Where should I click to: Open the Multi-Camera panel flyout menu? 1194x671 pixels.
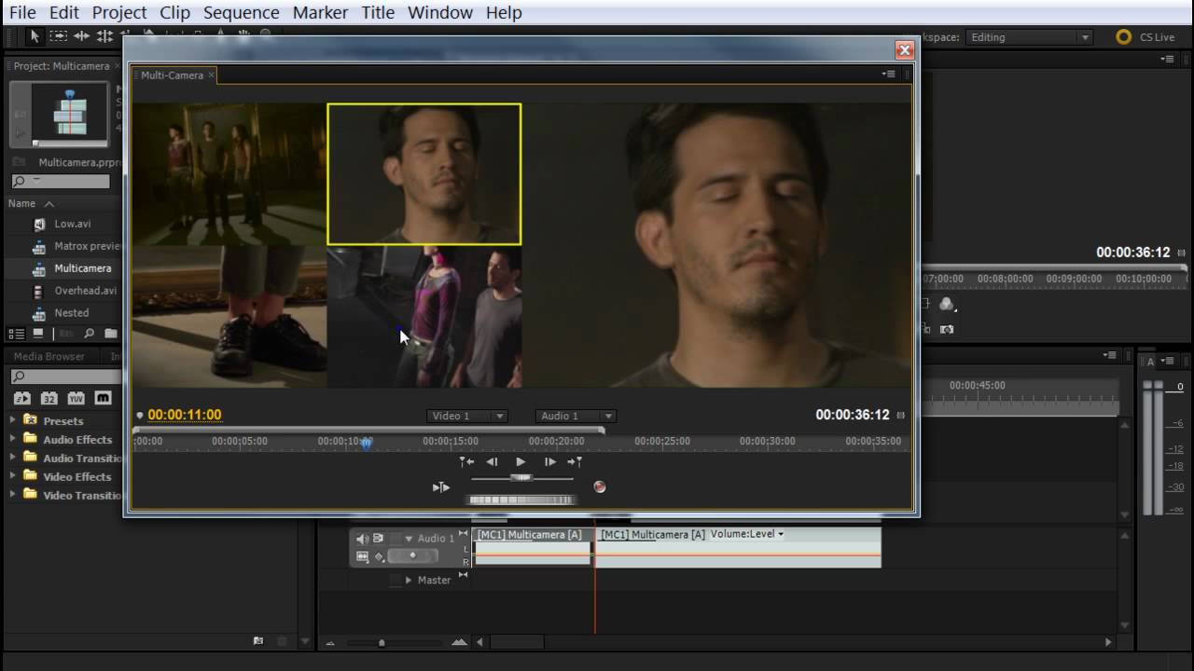point(889,75)
